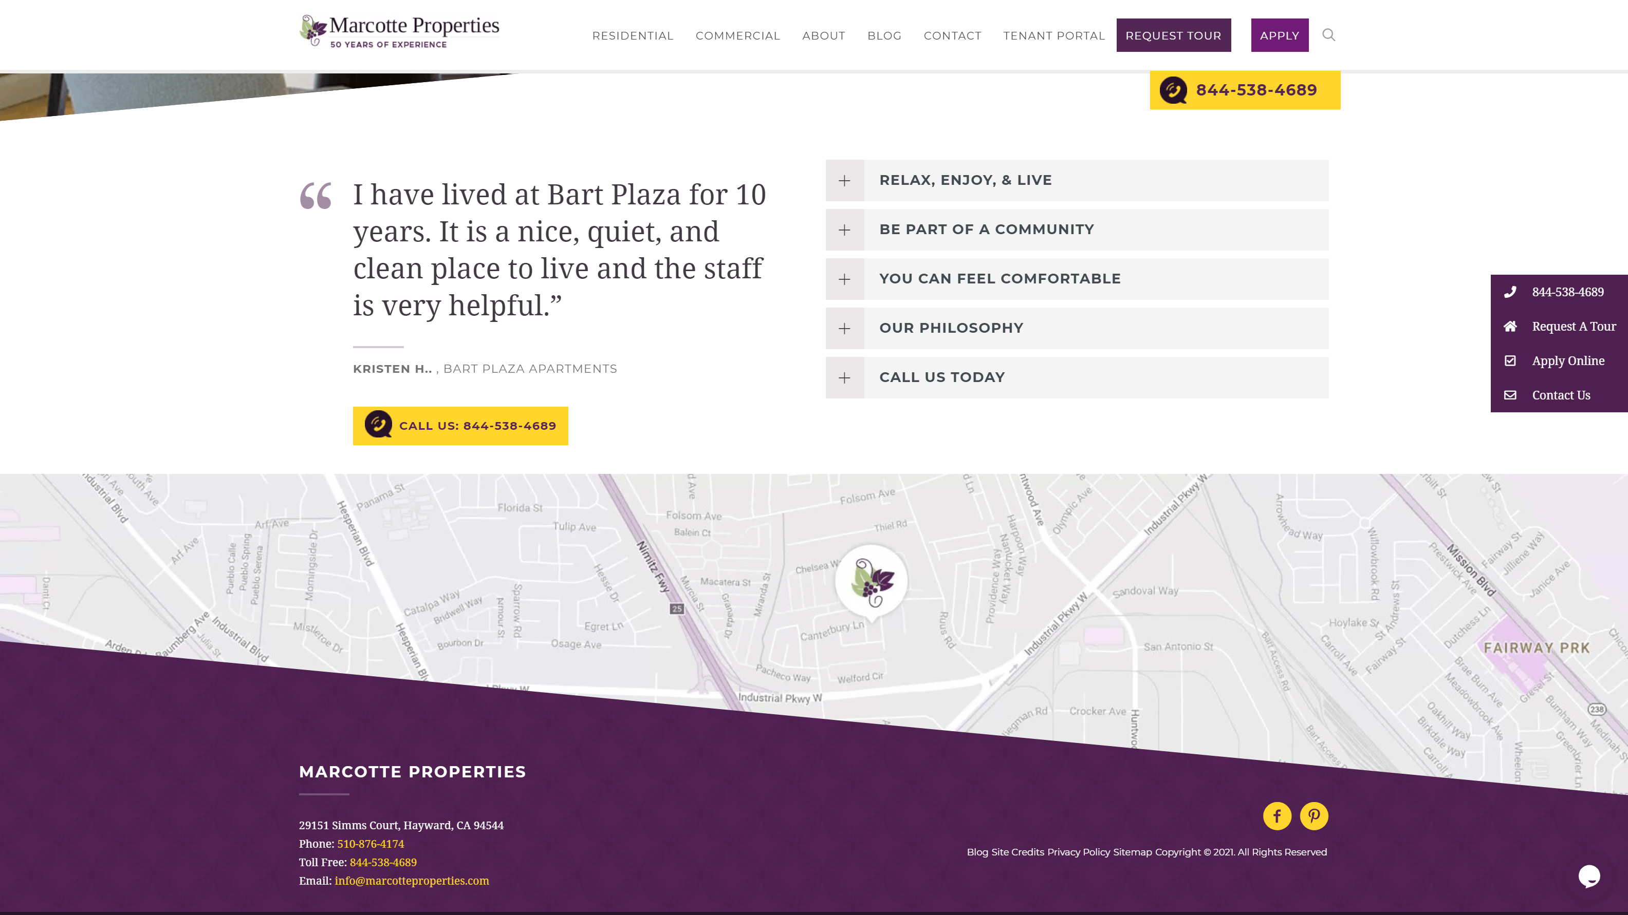Open the Contact nav item
This screenshot has height=915, width=1628.
tap(952, 36)
